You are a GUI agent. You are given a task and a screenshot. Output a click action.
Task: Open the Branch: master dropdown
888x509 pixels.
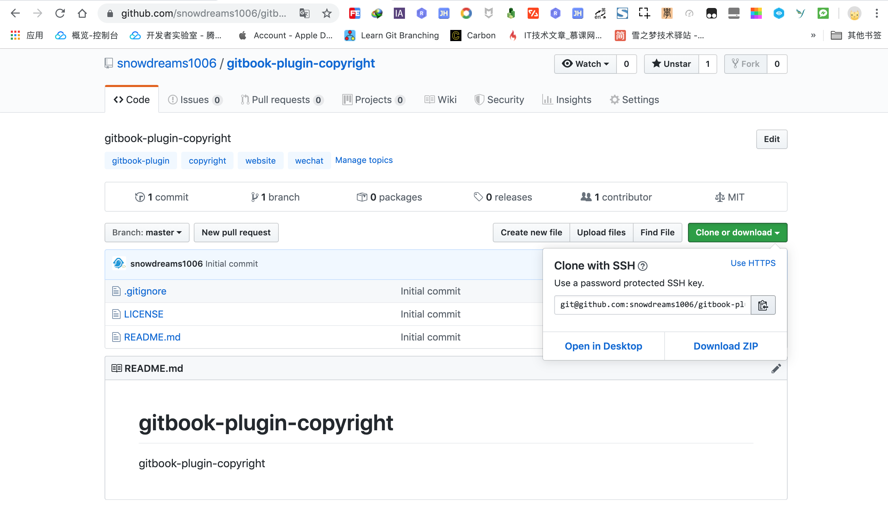tap(147, 232)
